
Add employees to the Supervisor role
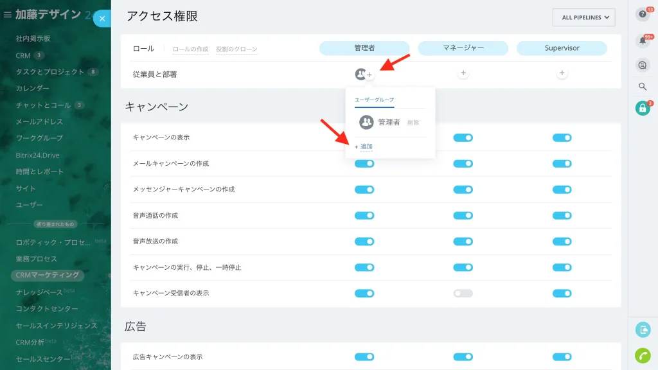click(562, 73)
